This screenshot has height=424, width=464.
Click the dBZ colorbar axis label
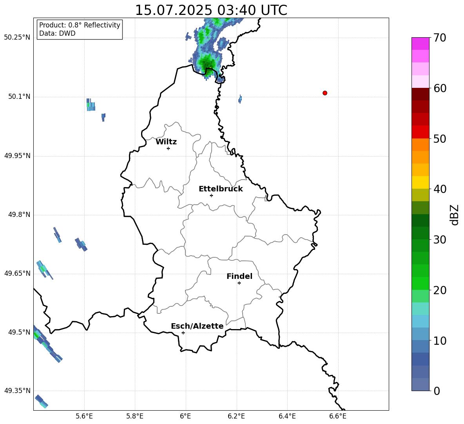click(455, 215)
